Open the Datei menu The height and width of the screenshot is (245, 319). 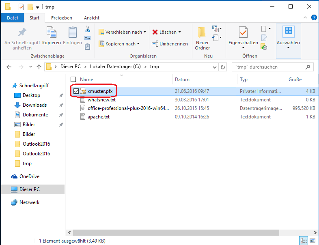point(13,18)
